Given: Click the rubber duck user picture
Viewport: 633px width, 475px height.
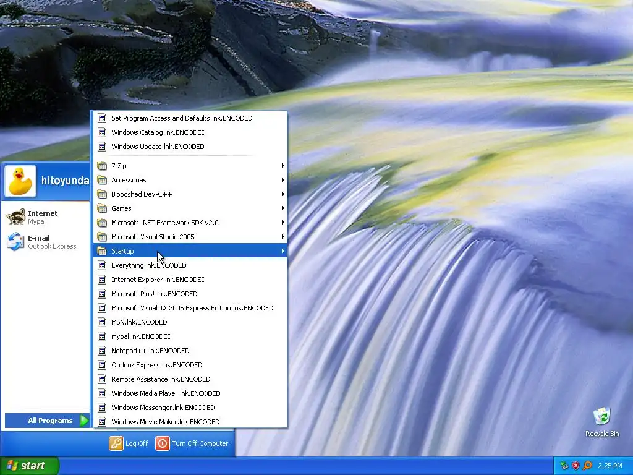Looking at the screenshot, I should pyautogui.click(x=20, y=181).
